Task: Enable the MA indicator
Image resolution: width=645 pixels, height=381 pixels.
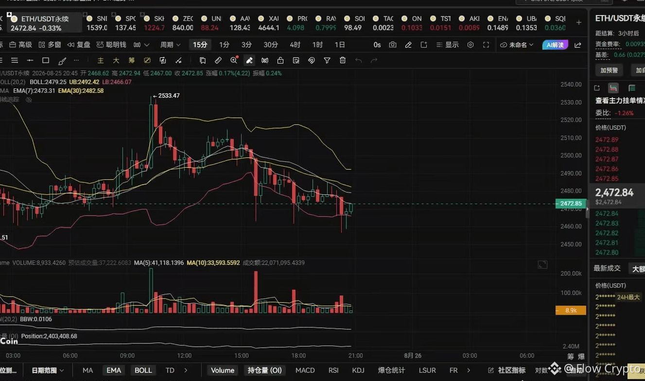Action: click(x=87, y=370)
